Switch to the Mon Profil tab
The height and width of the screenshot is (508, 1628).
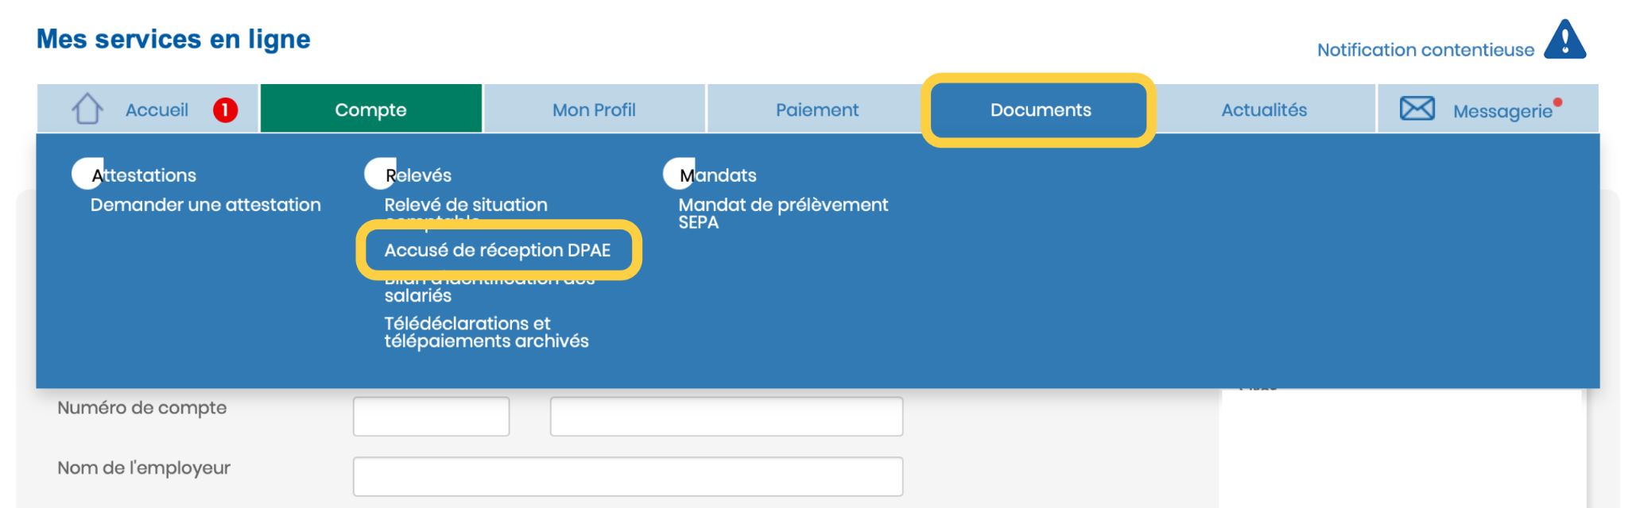click(x=594, y=109)
